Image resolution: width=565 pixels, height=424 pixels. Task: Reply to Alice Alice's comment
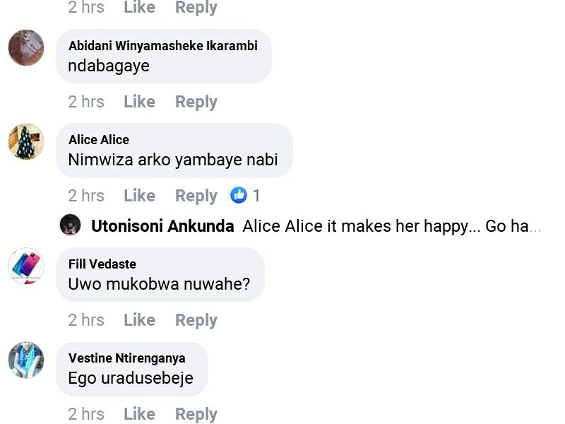(196, 196)
